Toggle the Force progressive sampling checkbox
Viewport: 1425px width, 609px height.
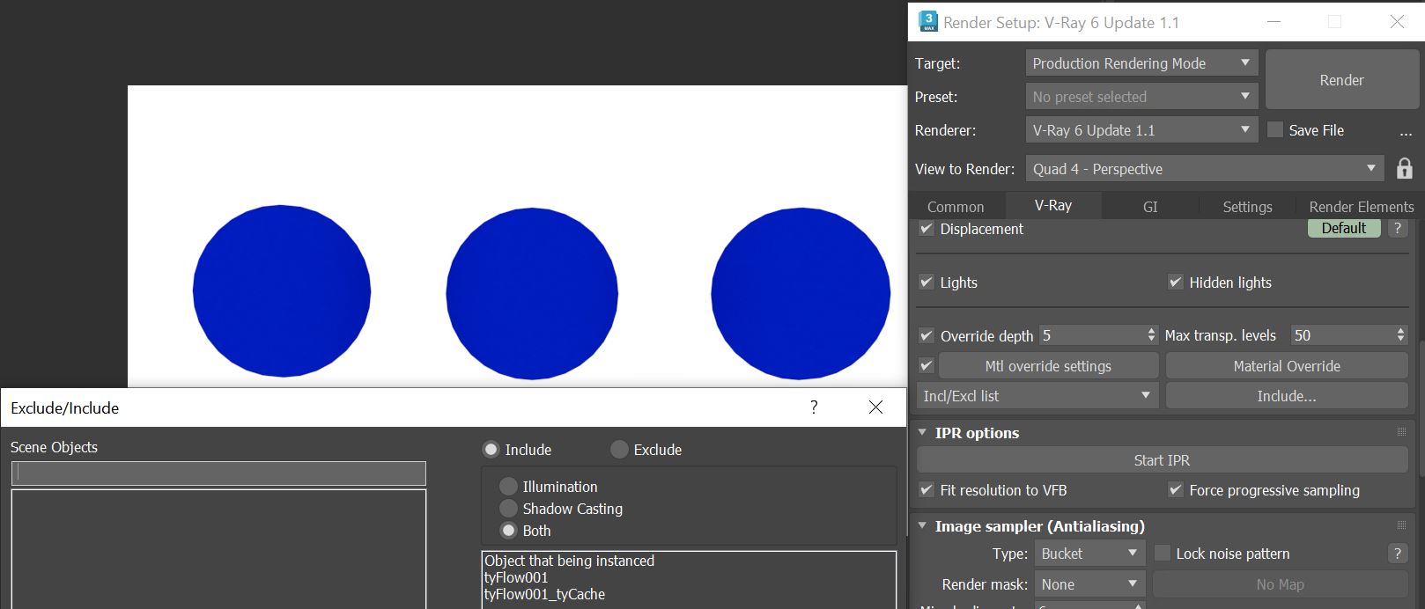[x=1175, y=490]
